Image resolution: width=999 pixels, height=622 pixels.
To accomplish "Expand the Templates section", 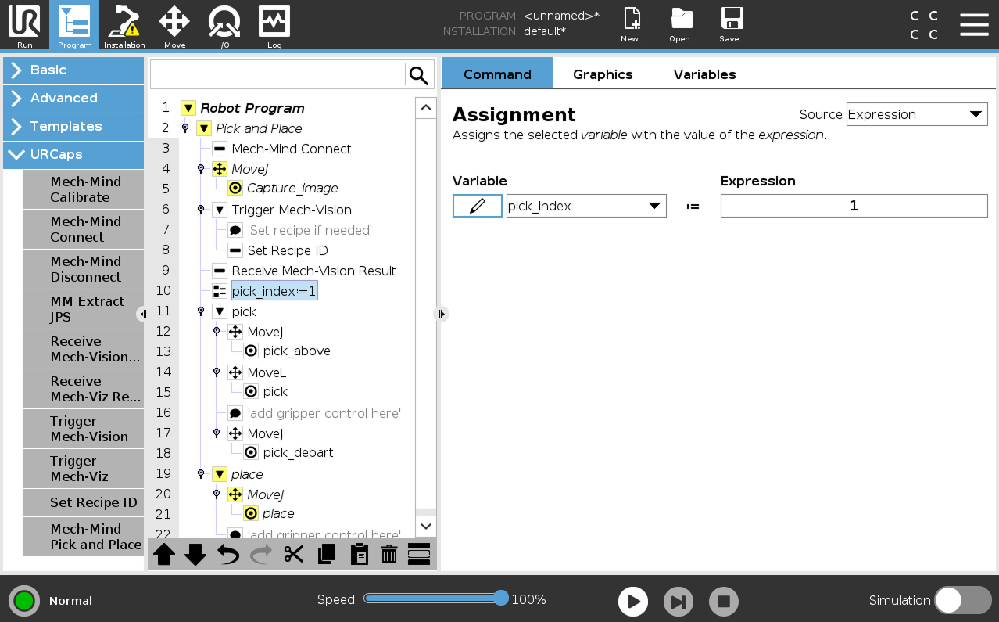I will tap(73, 126).
